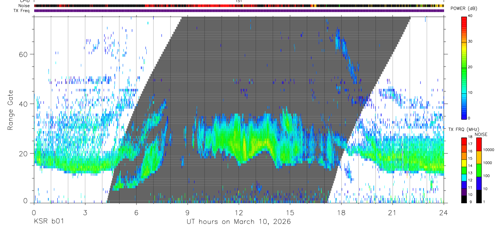Viewport: 499px width, 230px height.
Task: Click the 0 hour tick on UT axis
Action: tap(34, 213)
